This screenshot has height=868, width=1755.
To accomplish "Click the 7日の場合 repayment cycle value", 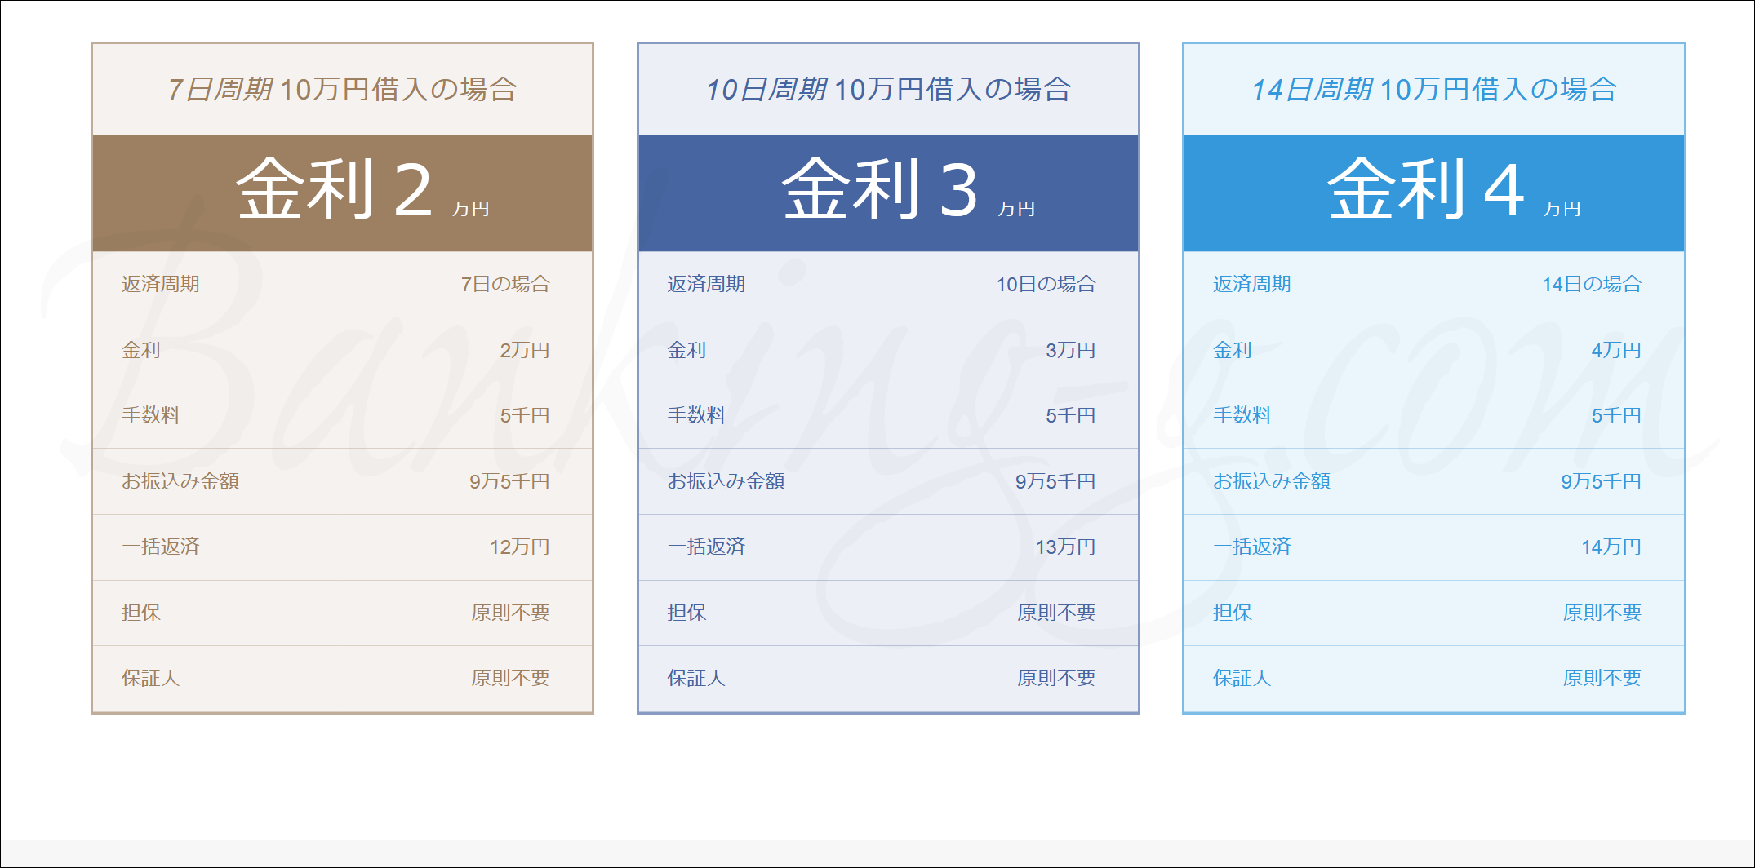I will 504,284.
